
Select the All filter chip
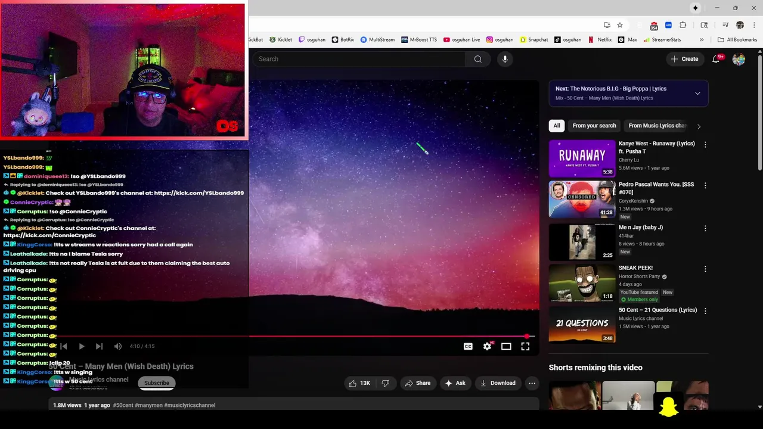[x=557, y=126]
